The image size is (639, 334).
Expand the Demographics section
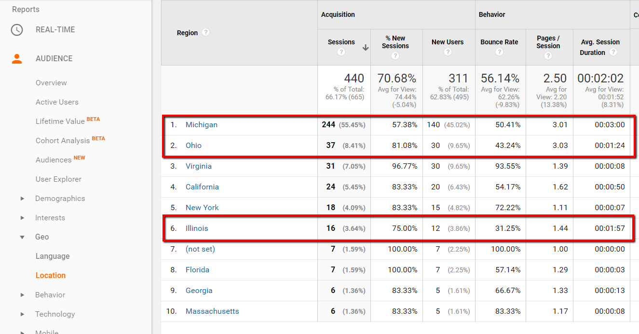pyautogui.click(x=22, y=199)
